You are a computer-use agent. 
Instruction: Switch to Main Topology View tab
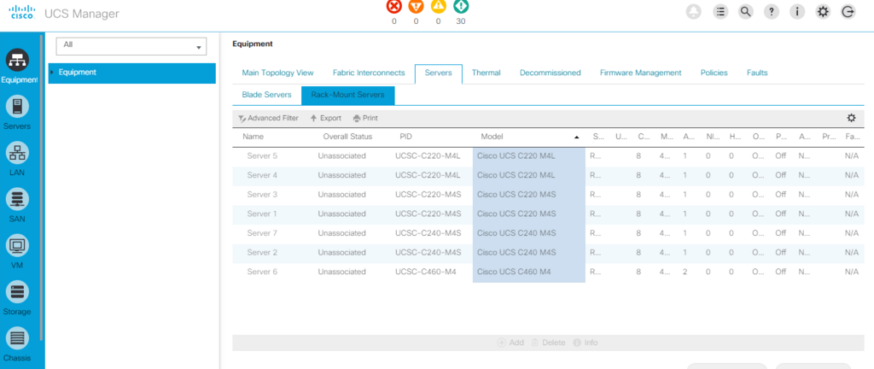click(x=277, y=73)
